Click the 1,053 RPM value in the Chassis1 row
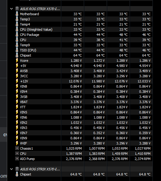Viewport: 161px width, 181px height. pos(120,148)
